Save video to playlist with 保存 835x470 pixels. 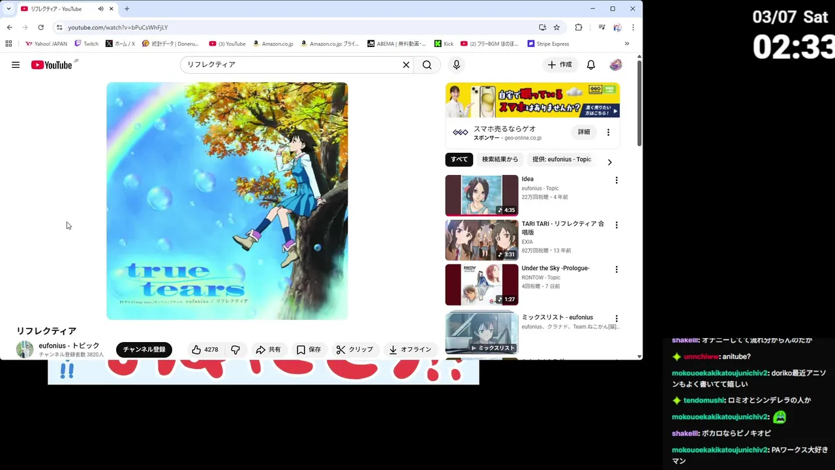click(309, 350)
